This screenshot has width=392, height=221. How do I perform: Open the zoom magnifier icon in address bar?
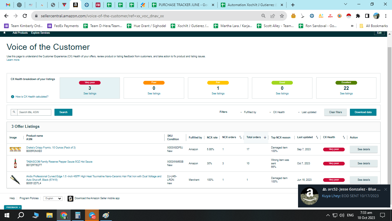tap(263, 16)
